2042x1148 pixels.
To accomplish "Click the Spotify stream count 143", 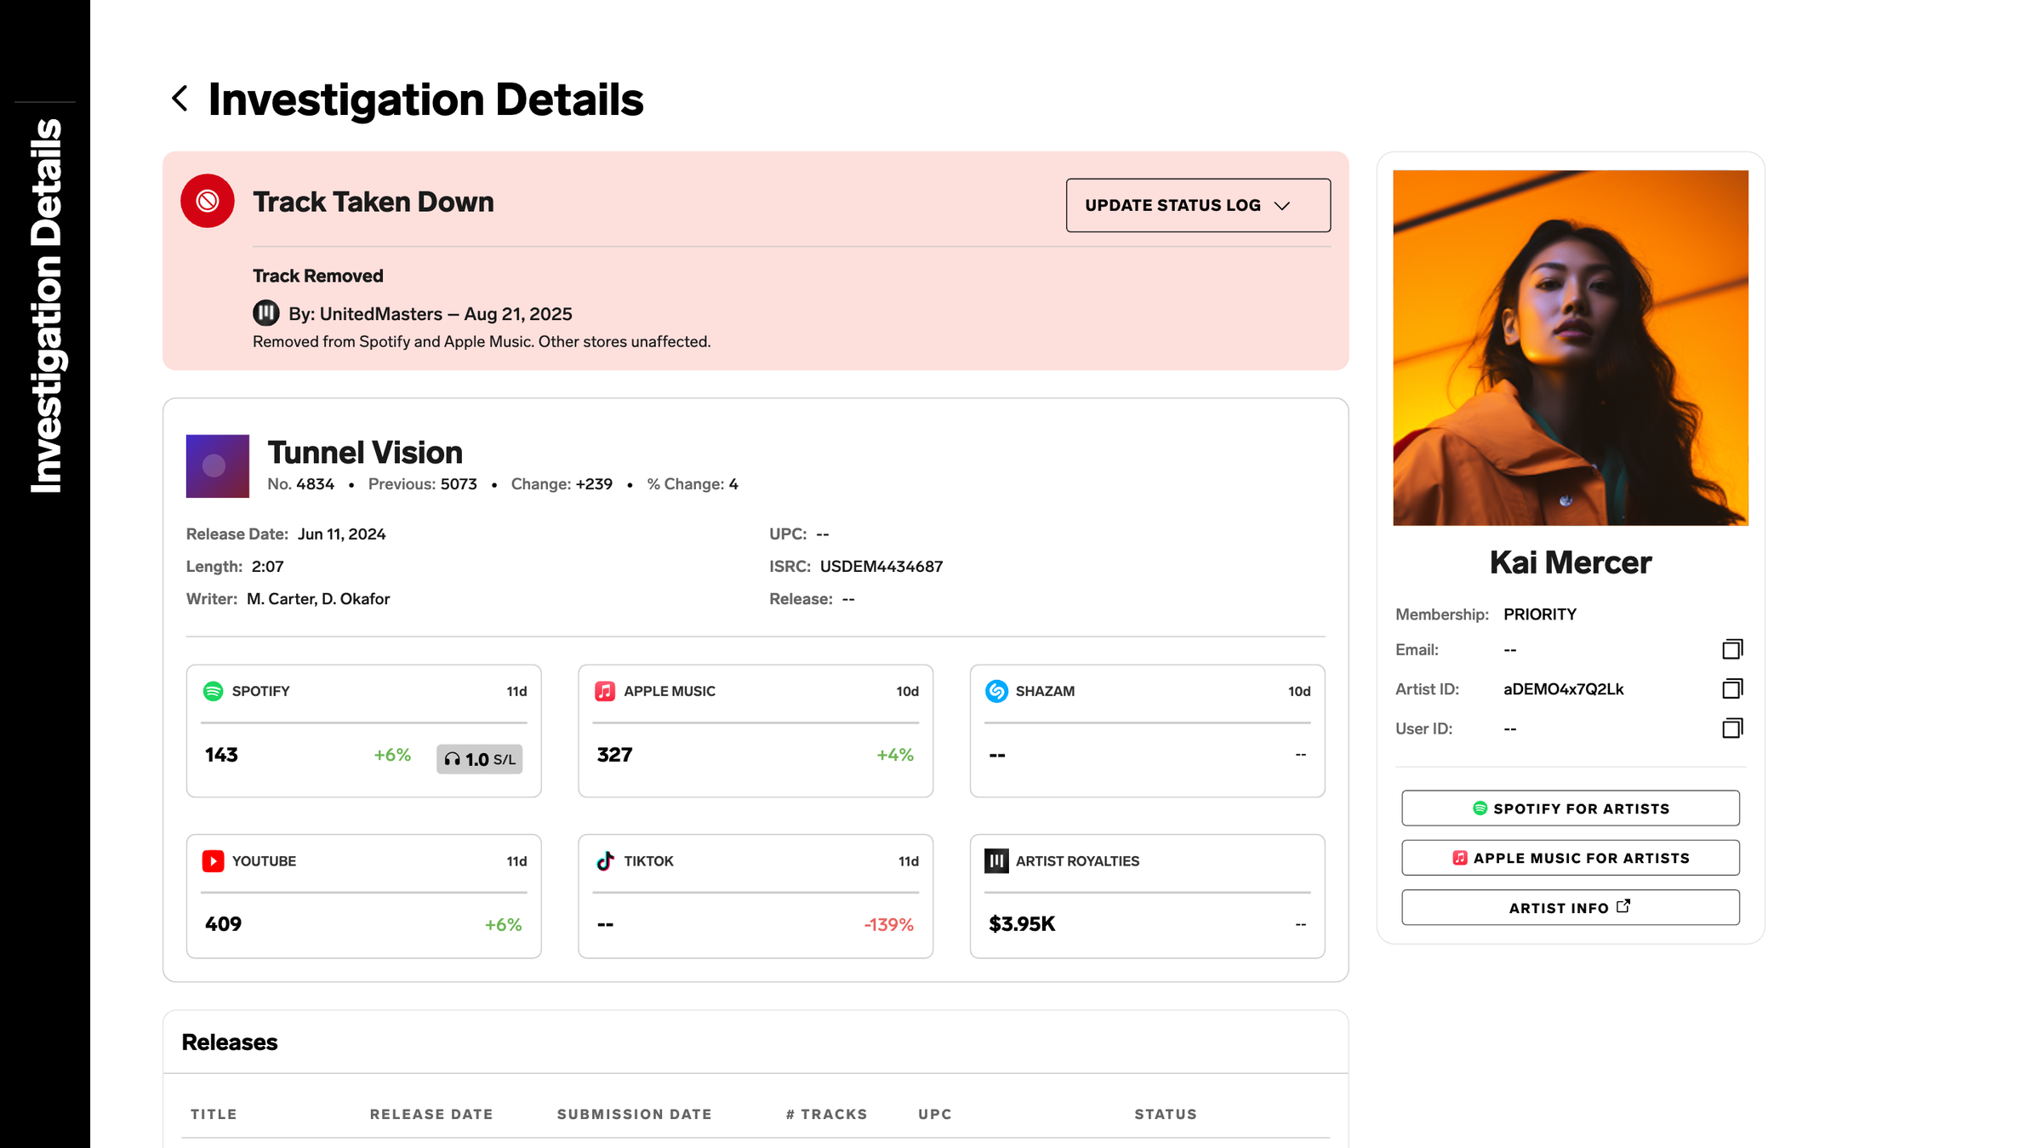I will pos(221,755).
